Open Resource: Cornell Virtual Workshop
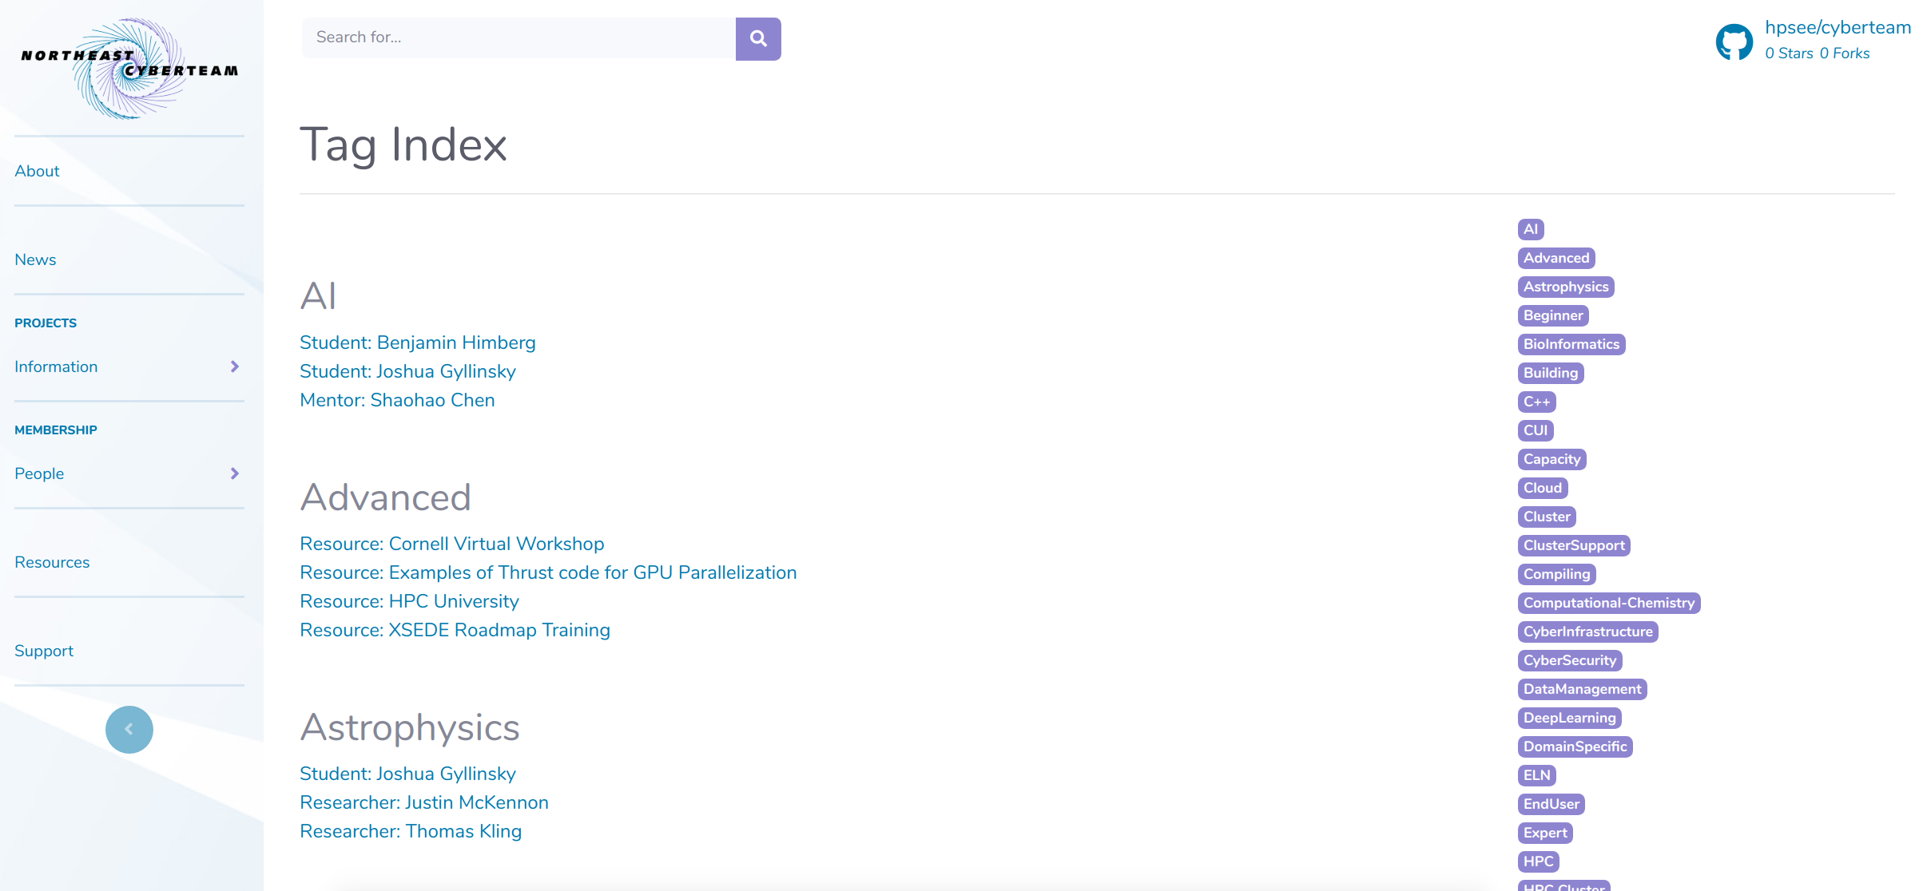 click(x=452, y=544)
